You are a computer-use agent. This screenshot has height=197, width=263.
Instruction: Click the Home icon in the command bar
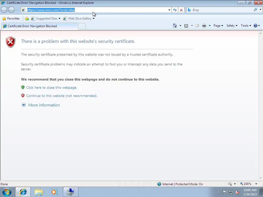click(x=175, y=26)
